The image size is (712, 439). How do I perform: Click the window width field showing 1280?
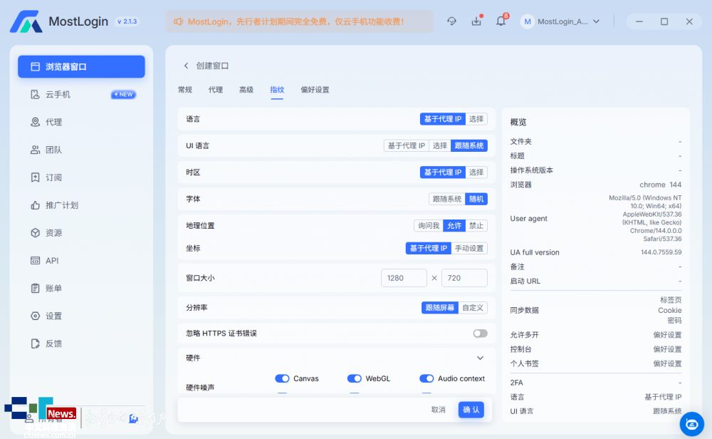(404, 278)
